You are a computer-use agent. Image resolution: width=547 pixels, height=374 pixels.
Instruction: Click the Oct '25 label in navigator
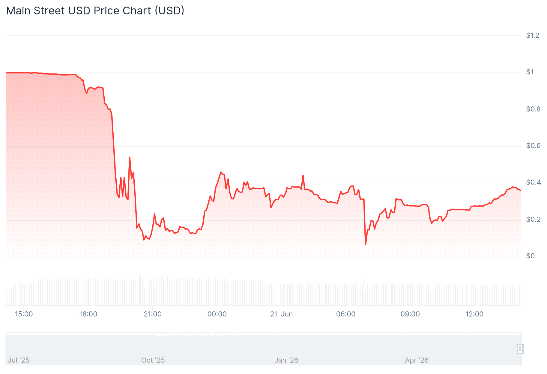(x=153, y=360)
